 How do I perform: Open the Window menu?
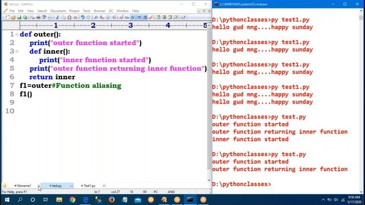[x=123, y=11]
